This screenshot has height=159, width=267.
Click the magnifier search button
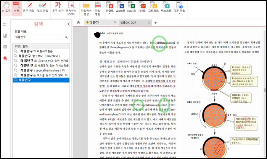[x=66, y=37]
